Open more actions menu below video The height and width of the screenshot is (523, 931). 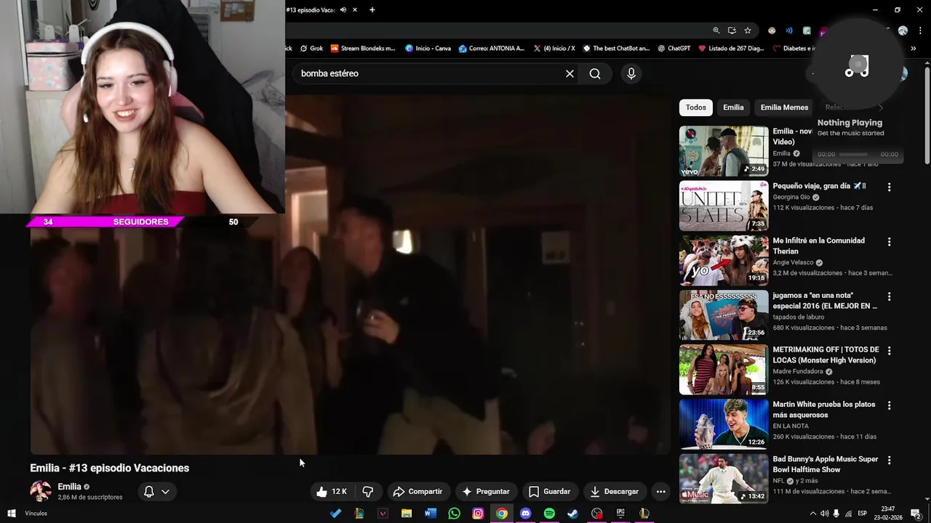click(x=660, y=492)
